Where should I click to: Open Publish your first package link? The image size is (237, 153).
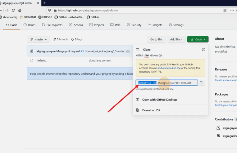pos(226,105)
